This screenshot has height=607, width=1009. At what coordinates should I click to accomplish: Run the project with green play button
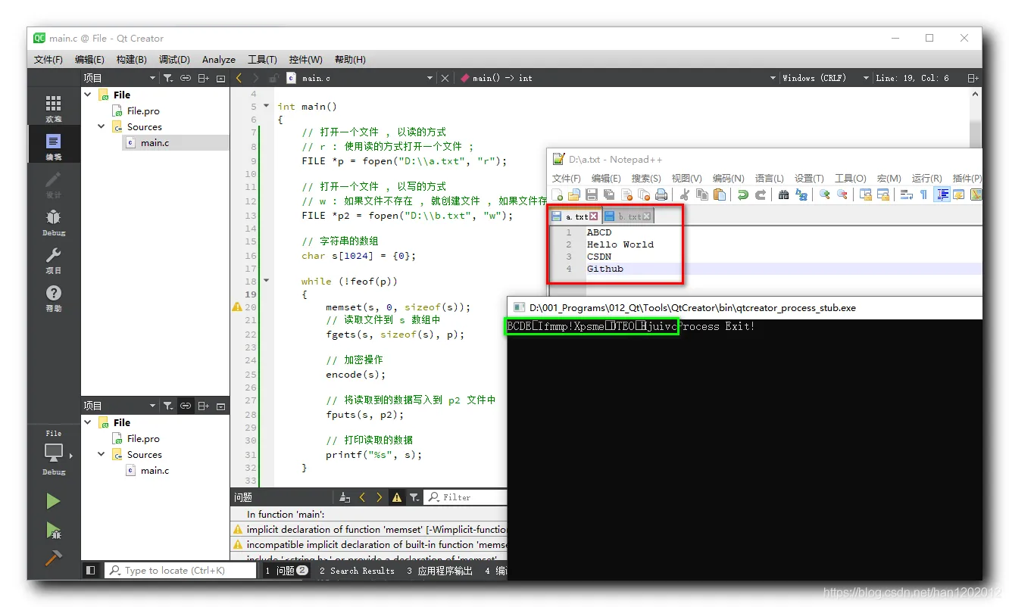[x=53, y=501]
